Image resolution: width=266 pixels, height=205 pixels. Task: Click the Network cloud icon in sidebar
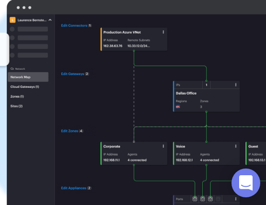click(x=12, y=69)
